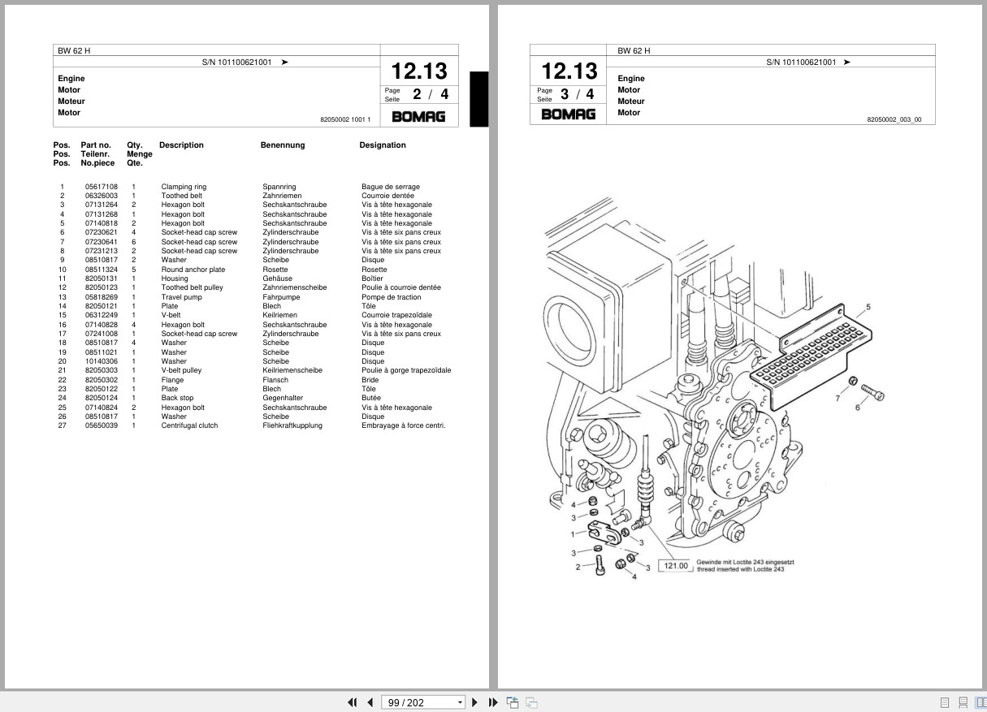Viewport: 987px width, 712px height.
Task: Click the 'Benennung' column header
Action: pos(283,145)
